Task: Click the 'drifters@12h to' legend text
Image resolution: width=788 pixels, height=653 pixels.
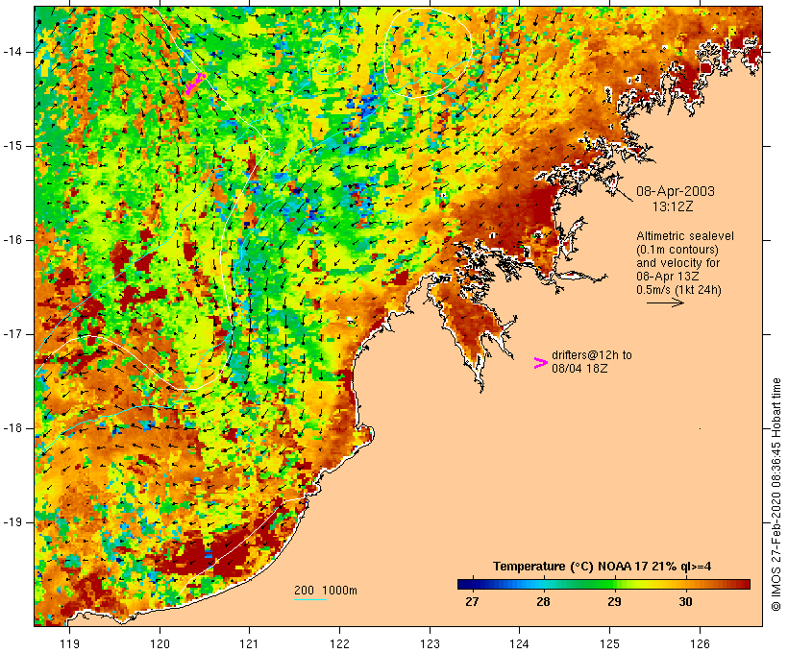Action: tap(592, 354)
